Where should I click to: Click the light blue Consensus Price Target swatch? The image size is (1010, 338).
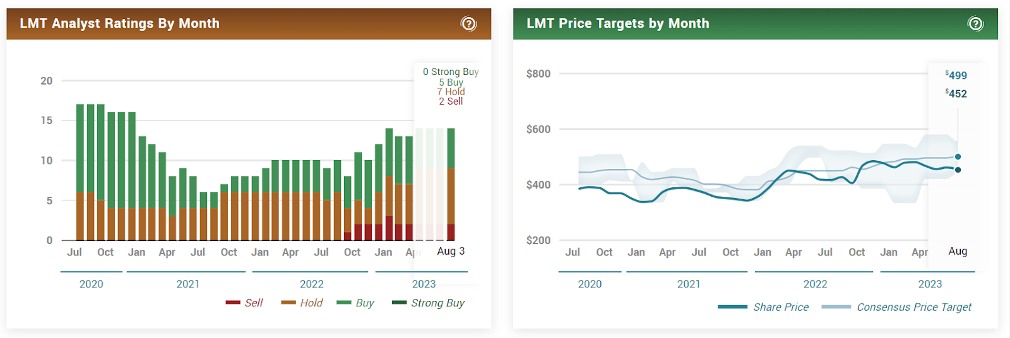[x=836, y=307]
